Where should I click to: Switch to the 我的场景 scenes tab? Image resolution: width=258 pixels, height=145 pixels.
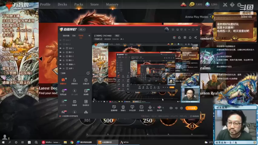click(x=66, y=36)
